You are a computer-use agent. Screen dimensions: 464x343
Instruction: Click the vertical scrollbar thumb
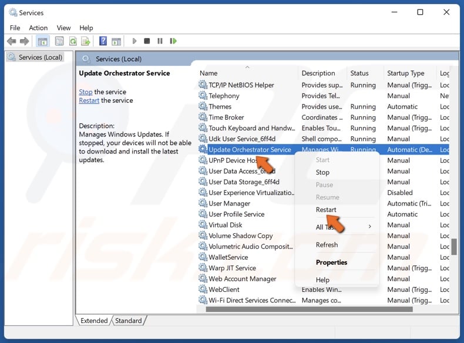tap(454, 247)
